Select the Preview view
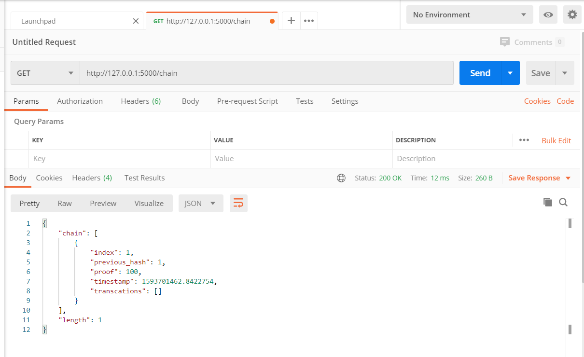Viewport: 584px width, 357px height. [x=103, y=203]
